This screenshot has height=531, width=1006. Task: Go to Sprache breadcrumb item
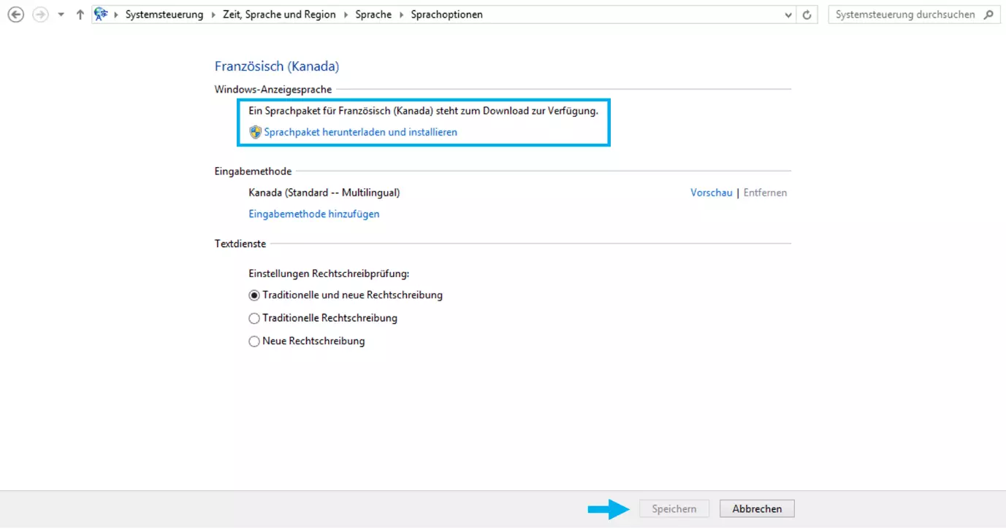[373, 15]
